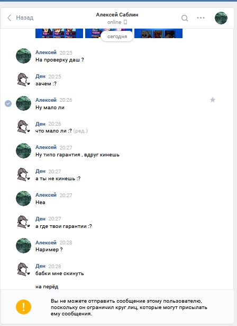The width and height of the screenshot is (237, 326).
Task: Open the third attached image thumbnail
Action: click(158, 33)
